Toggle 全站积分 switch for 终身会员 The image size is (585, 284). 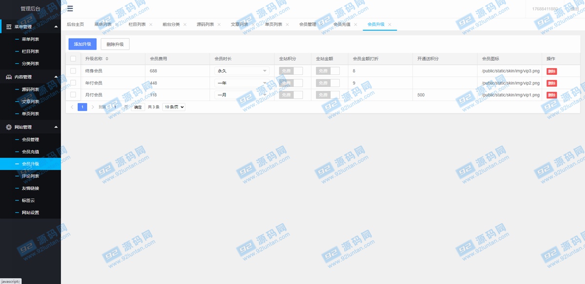tap(291, 71)
